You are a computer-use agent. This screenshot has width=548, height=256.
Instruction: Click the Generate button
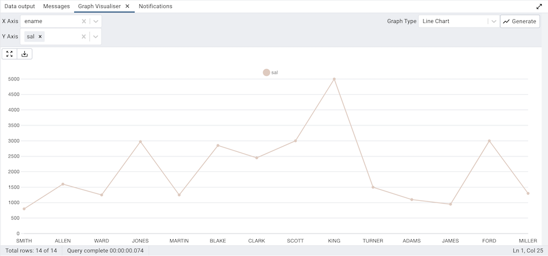[x=520, y=21]
